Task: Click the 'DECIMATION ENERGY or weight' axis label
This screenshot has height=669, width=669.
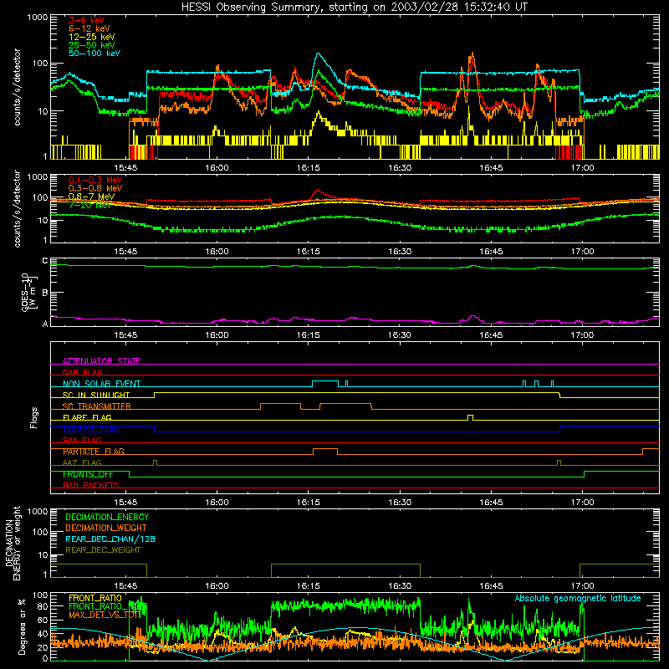Action: [x=13, y=543]
